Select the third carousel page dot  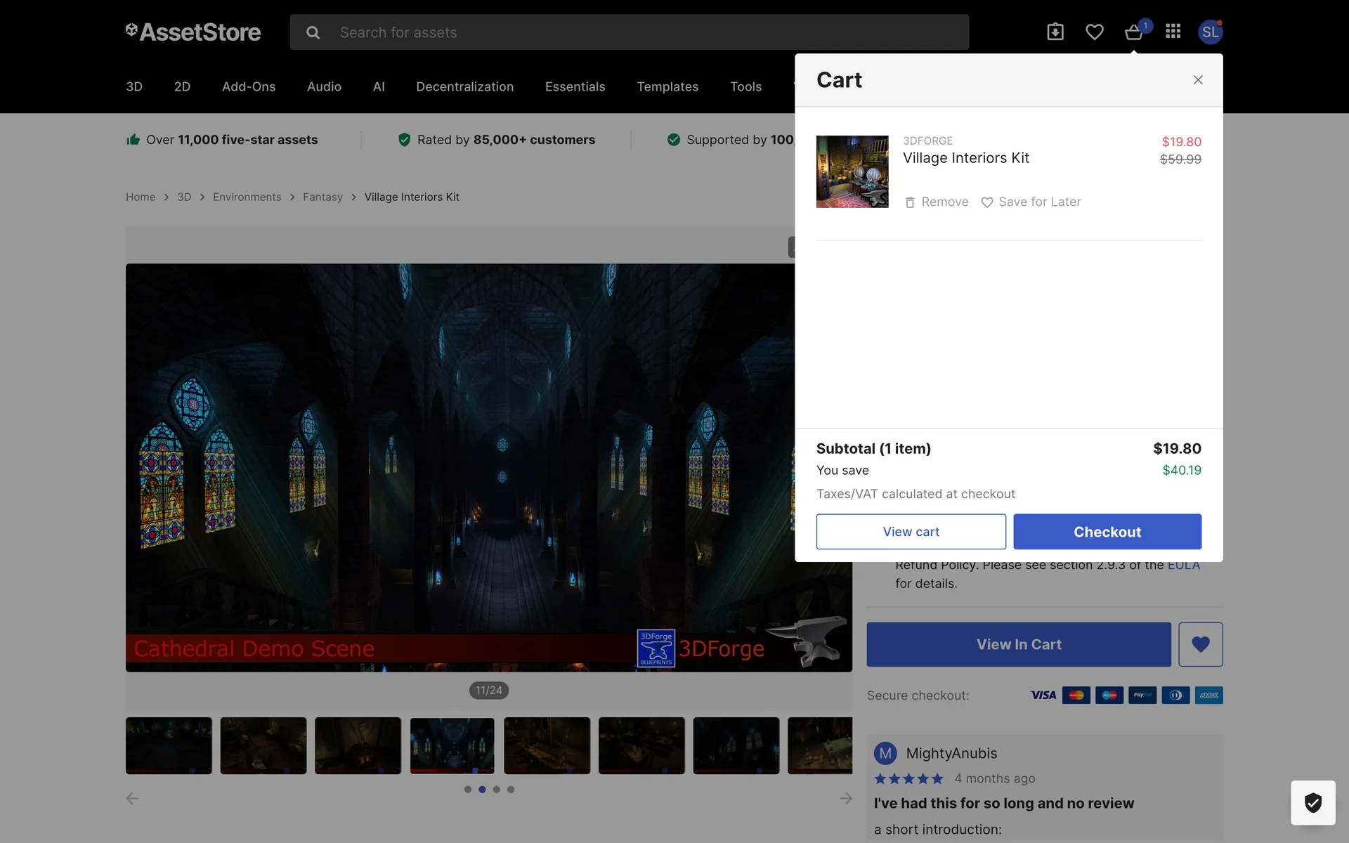[x=497, y=790]
